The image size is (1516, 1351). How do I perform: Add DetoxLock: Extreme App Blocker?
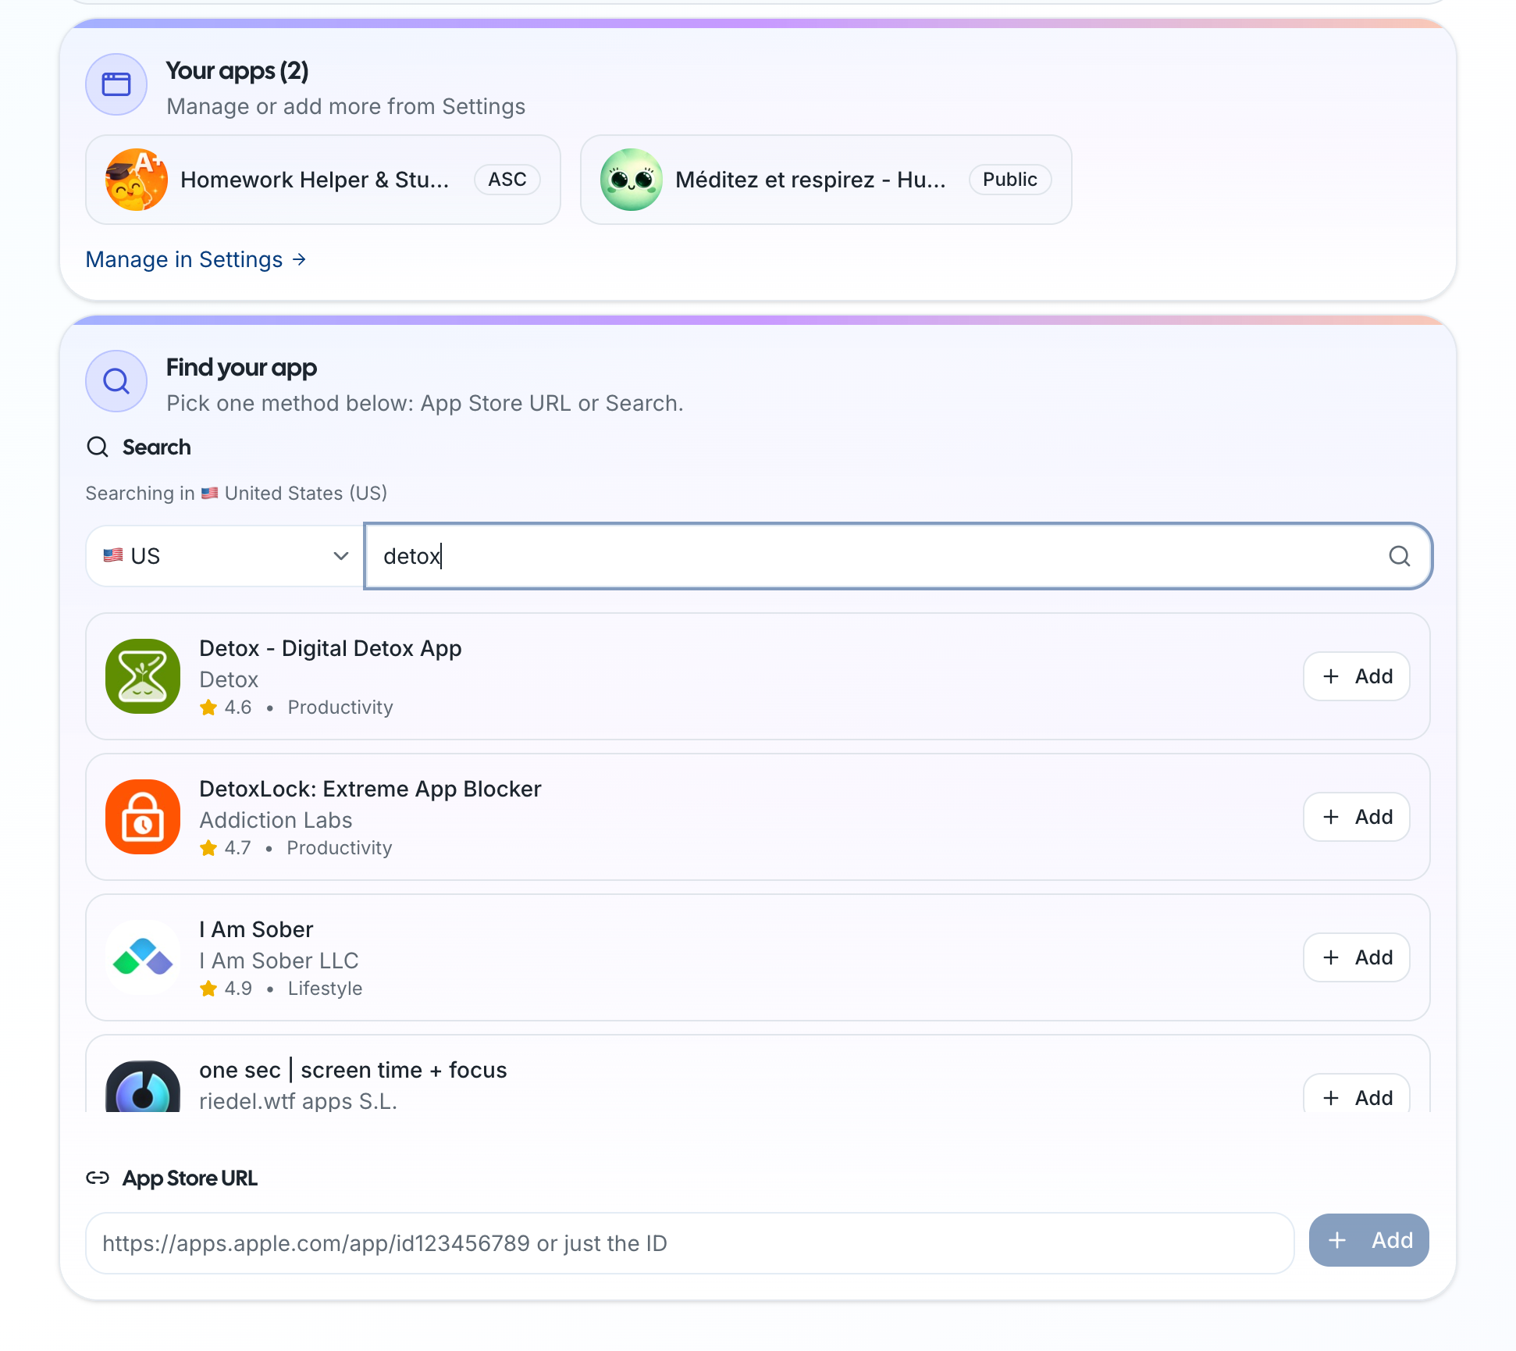(x=1357, y=817)
